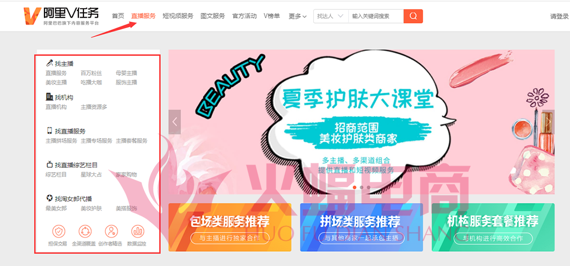Click the microphone icon beside 找主播

click(x=49, y=64)
